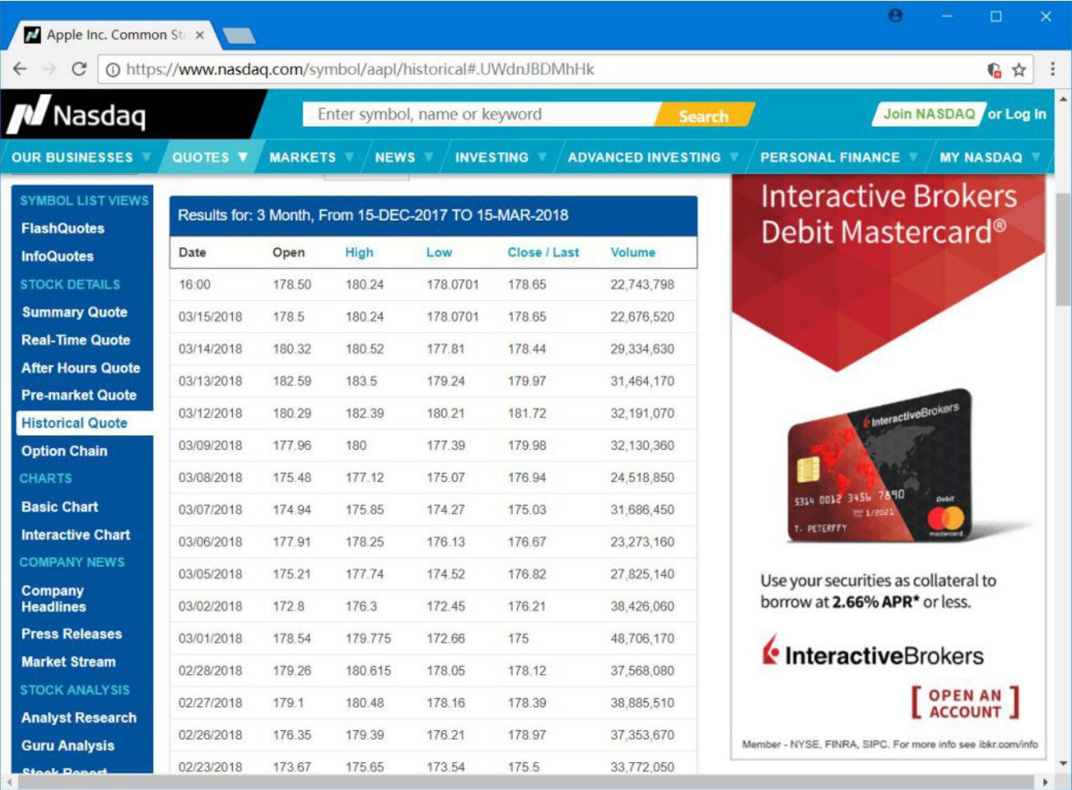Click the blocked content icon in address bar

(x=994, y=70)
